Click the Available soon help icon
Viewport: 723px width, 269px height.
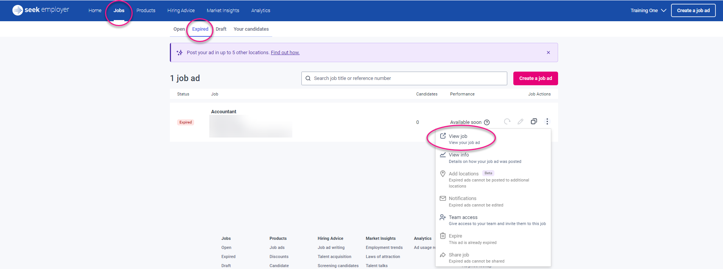click(x=487, y=122)
